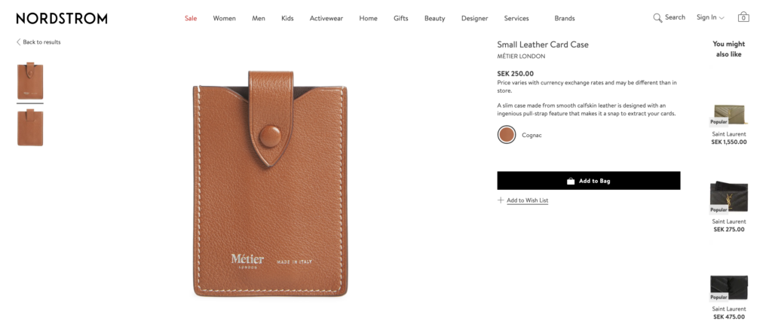772x324 pixels.
Task: Open the Designer menu
Action: pos(475,18)
